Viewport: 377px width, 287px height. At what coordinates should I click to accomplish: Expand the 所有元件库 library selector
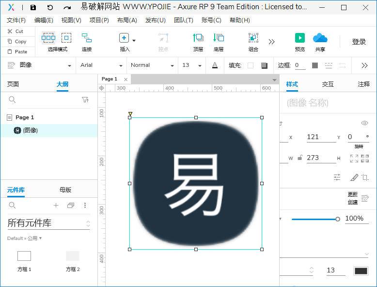tap(88, 223)
